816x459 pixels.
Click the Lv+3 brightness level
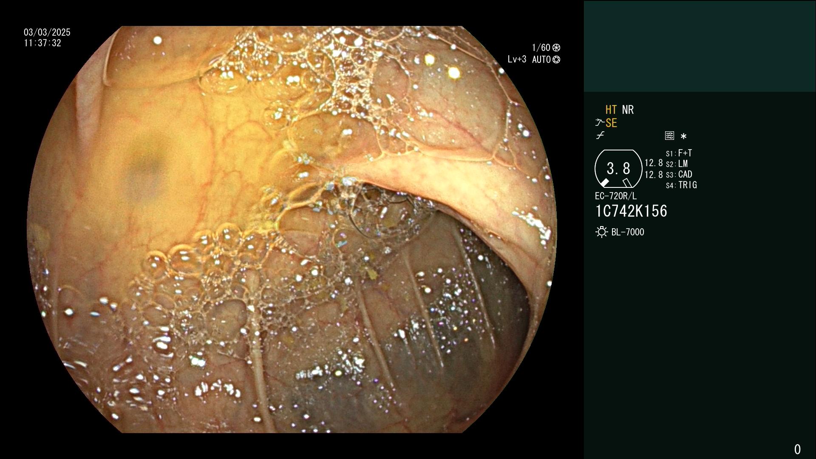point(517,59)
